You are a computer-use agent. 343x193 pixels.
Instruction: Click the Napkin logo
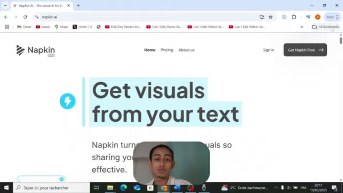point(35,50)
